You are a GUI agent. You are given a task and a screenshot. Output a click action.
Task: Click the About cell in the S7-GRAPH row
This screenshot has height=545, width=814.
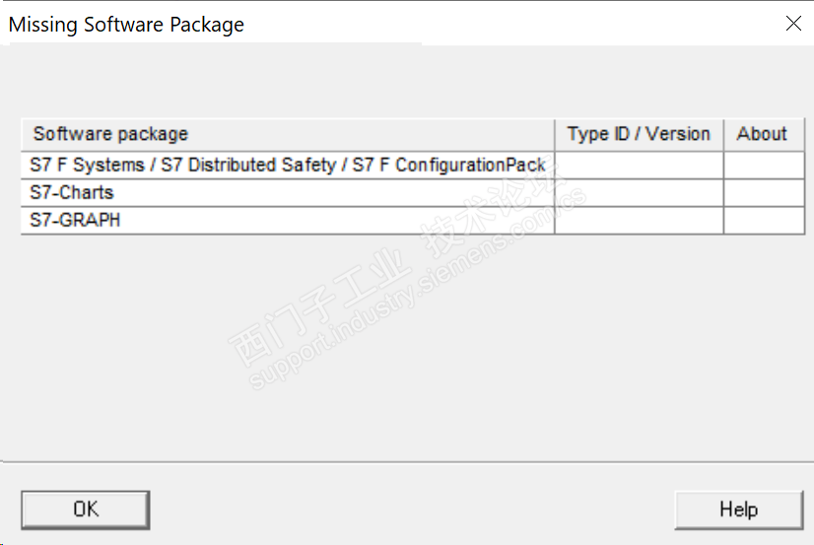764,221
